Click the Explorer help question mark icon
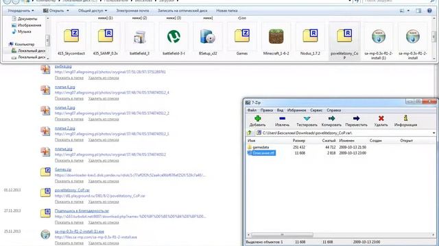Image resolution: width=439 pixels, height=246 pixels. [x=429, y=11]
